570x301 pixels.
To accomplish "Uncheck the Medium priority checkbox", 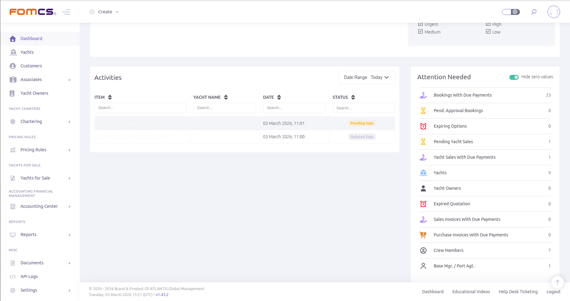I will tap(421, 32).
